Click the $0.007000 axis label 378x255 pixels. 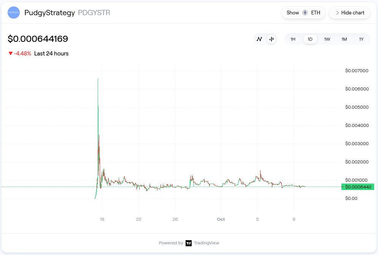[357, 71]
